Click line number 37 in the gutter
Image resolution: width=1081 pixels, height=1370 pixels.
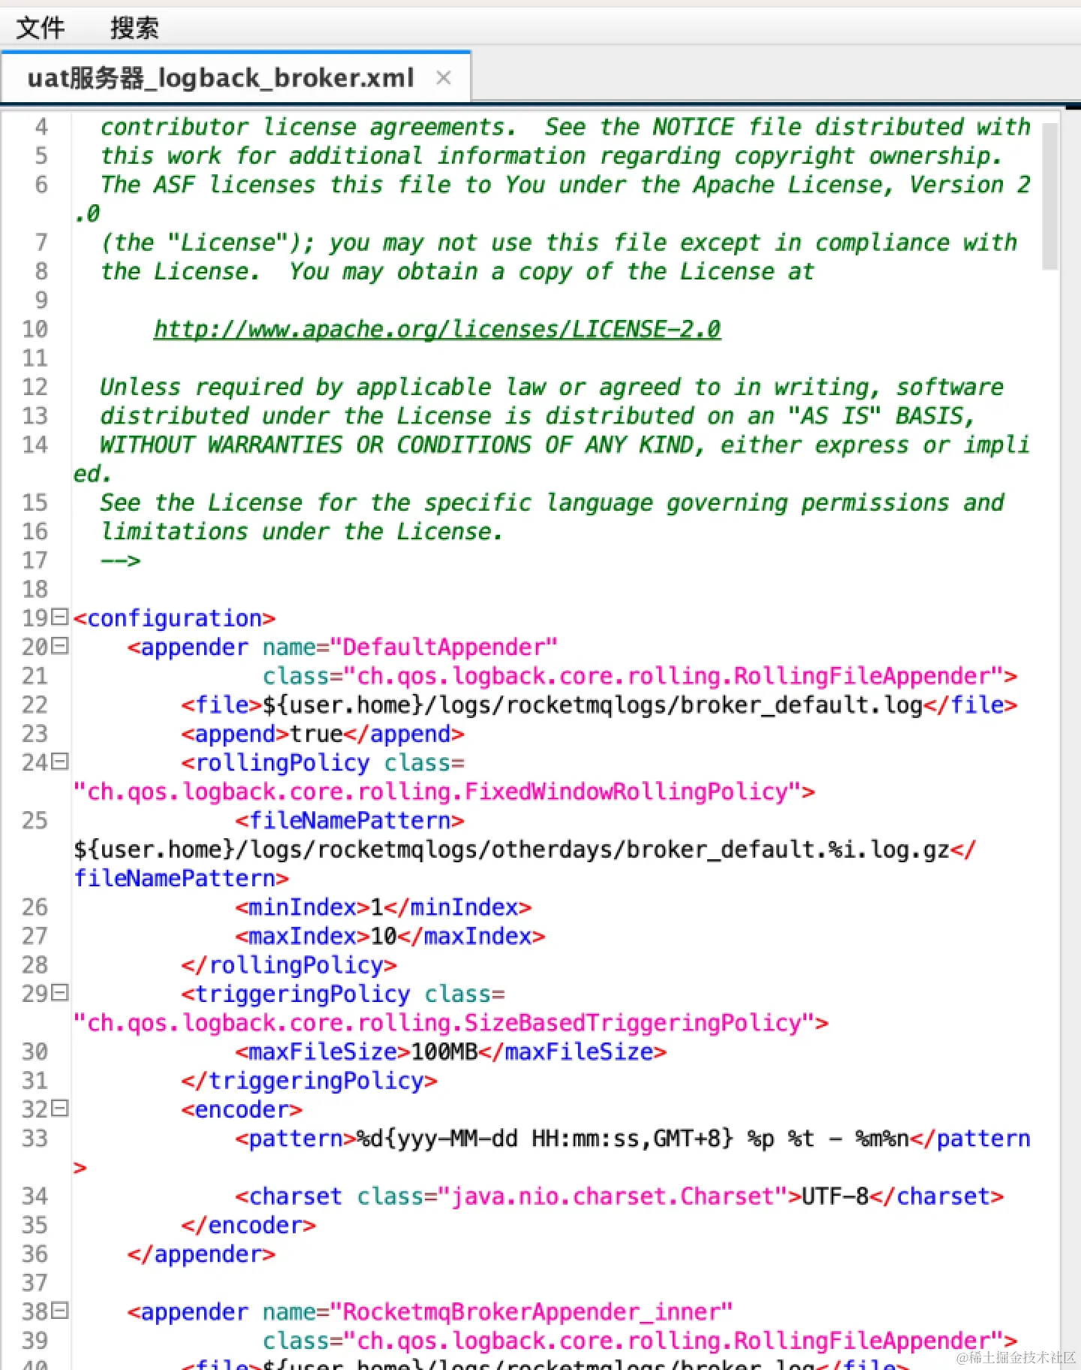coord(35,1283)
